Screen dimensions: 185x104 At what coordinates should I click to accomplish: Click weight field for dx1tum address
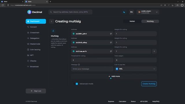pyautogui.click(x=133, y=51)
